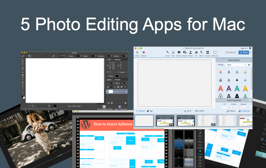Open the 950 x 600 size dropdown

(x=200, y=111)
